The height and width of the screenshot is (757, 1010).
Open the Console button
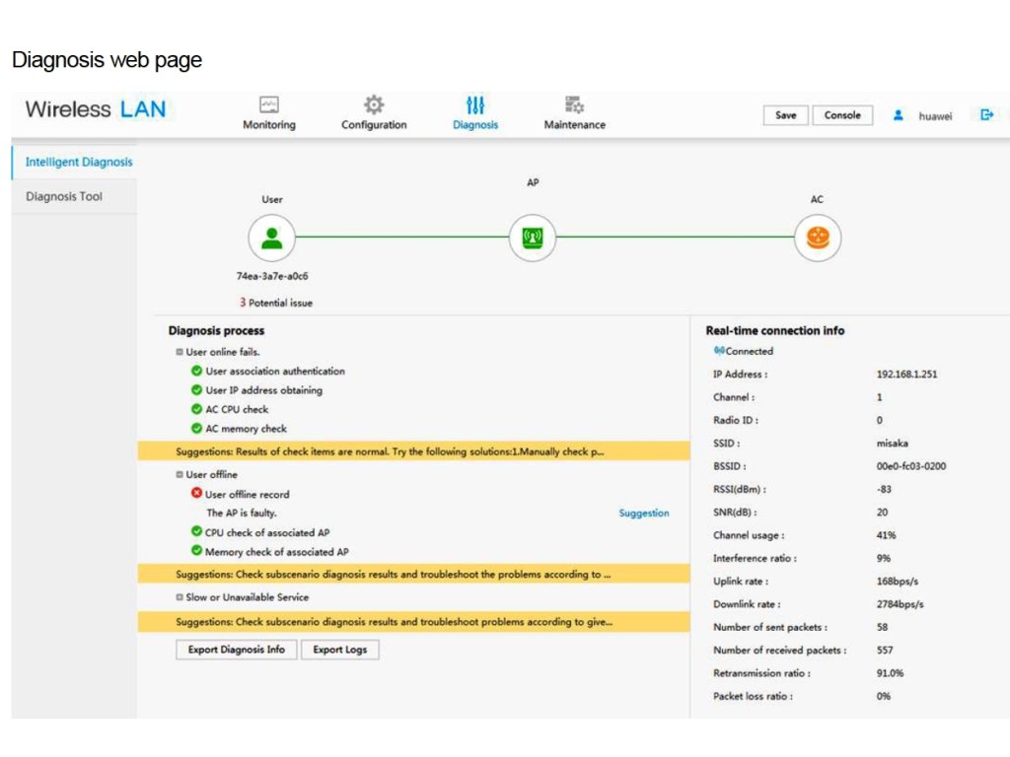842,115
